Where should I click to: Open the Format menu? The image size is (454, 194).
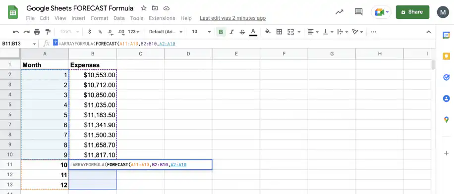click(x=99, y=18)
